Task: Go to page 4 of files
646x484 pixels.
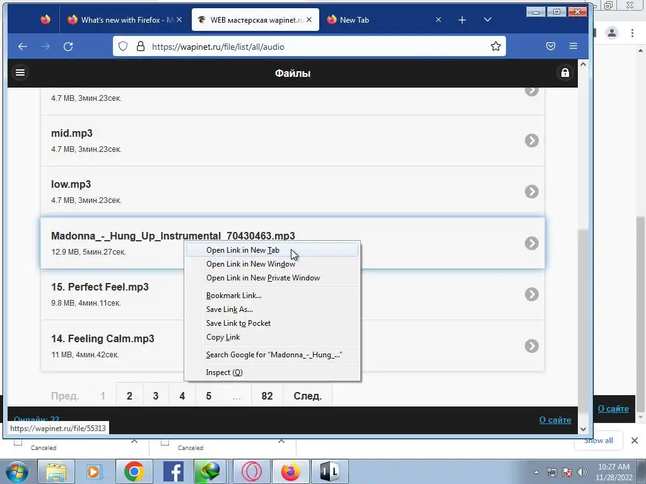Action: pyautogui.click(x=182, y=396)
